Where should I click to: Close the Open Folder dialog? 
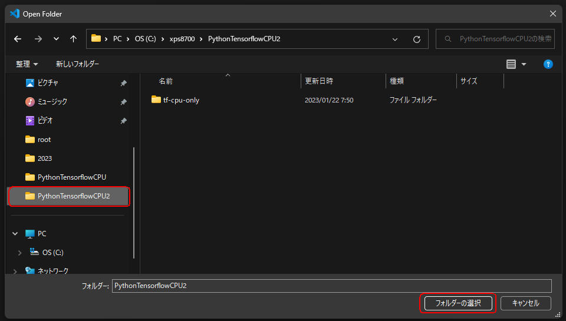coord(552,14)
